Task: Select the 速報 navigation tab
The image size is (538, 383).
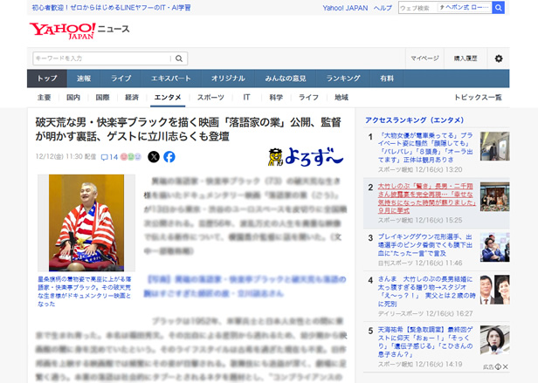Action: coord(83,79)
